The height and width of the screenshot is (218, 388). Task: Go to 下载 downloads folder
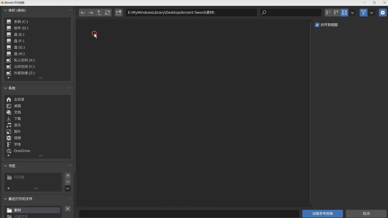pyautogui.click(x=37, y=119)
